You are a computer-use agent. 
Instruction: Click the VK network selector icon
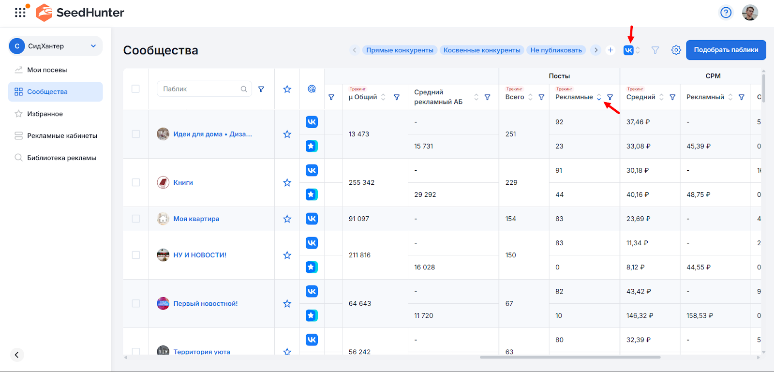click(628, 50)
